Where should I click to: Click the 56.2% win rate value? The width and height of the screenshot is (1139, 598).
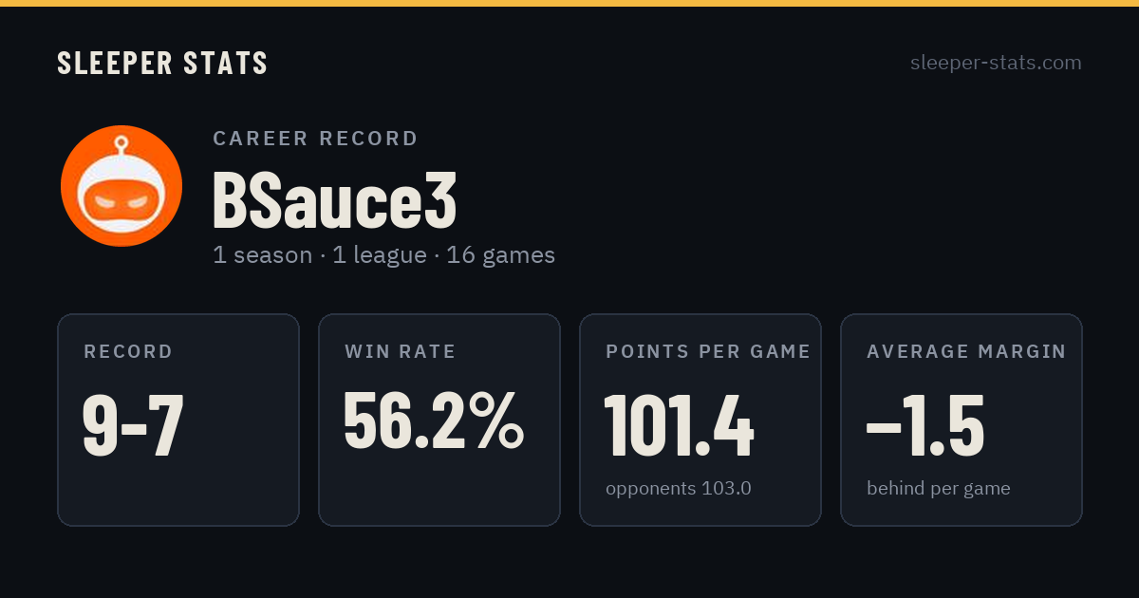click(434, 420)
